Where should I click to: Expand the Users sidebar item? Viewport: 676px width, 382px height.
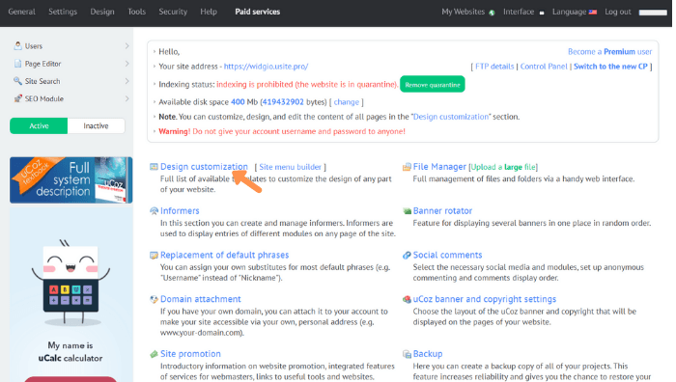pyautogui.click(x=71, y=46)
